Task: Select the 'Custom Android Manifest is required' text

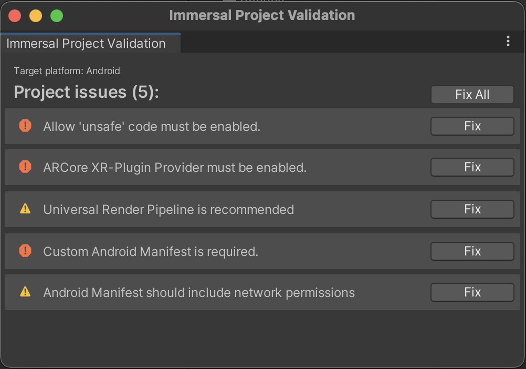Action: [151, 251]
